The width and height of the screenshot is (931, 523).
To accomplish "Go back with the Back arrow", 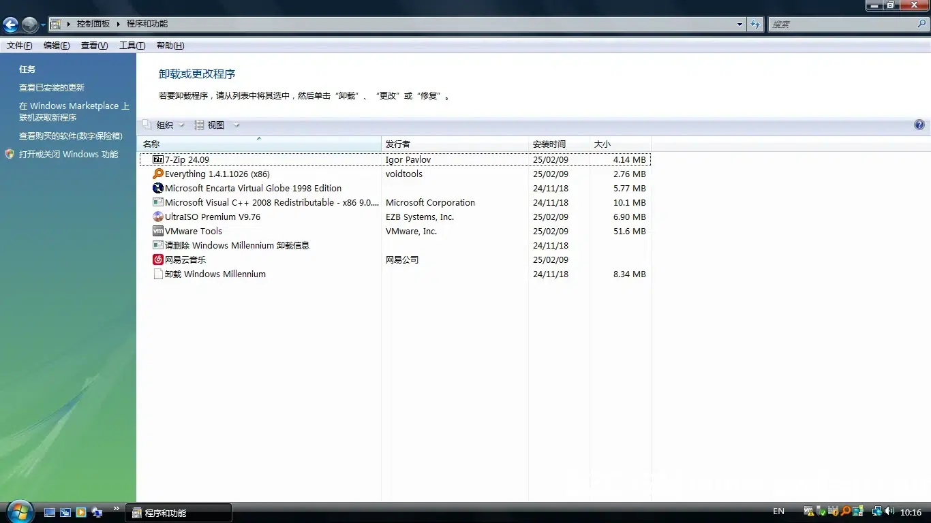I will [10, 25].
